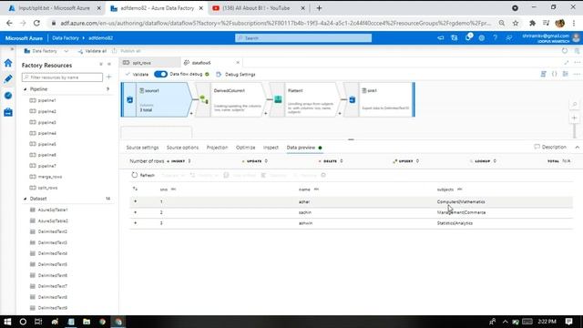Open the data flow script icon
The image size is (583, 328).
(x=544, y=74)
